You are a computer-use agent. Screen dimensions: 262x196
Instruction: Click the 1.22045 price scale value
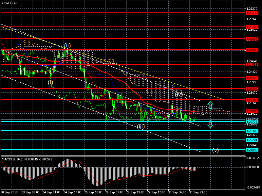[252, 145]
